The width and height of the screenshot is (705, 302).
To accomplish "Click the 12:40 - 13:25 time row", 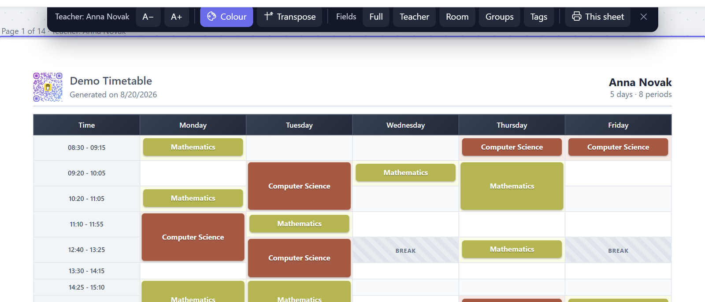I will click(x=86, y=250).
